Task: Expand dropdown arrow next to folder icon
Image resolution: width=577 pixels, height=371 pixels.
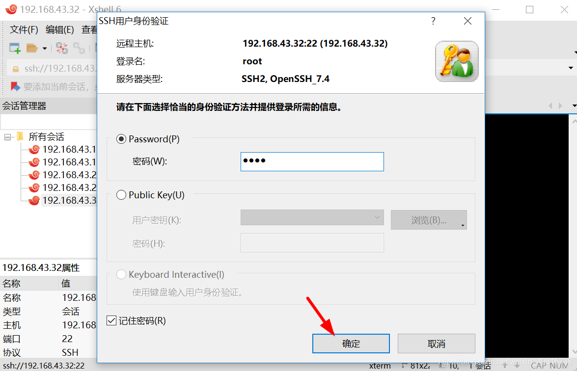Action: point(45,49)
